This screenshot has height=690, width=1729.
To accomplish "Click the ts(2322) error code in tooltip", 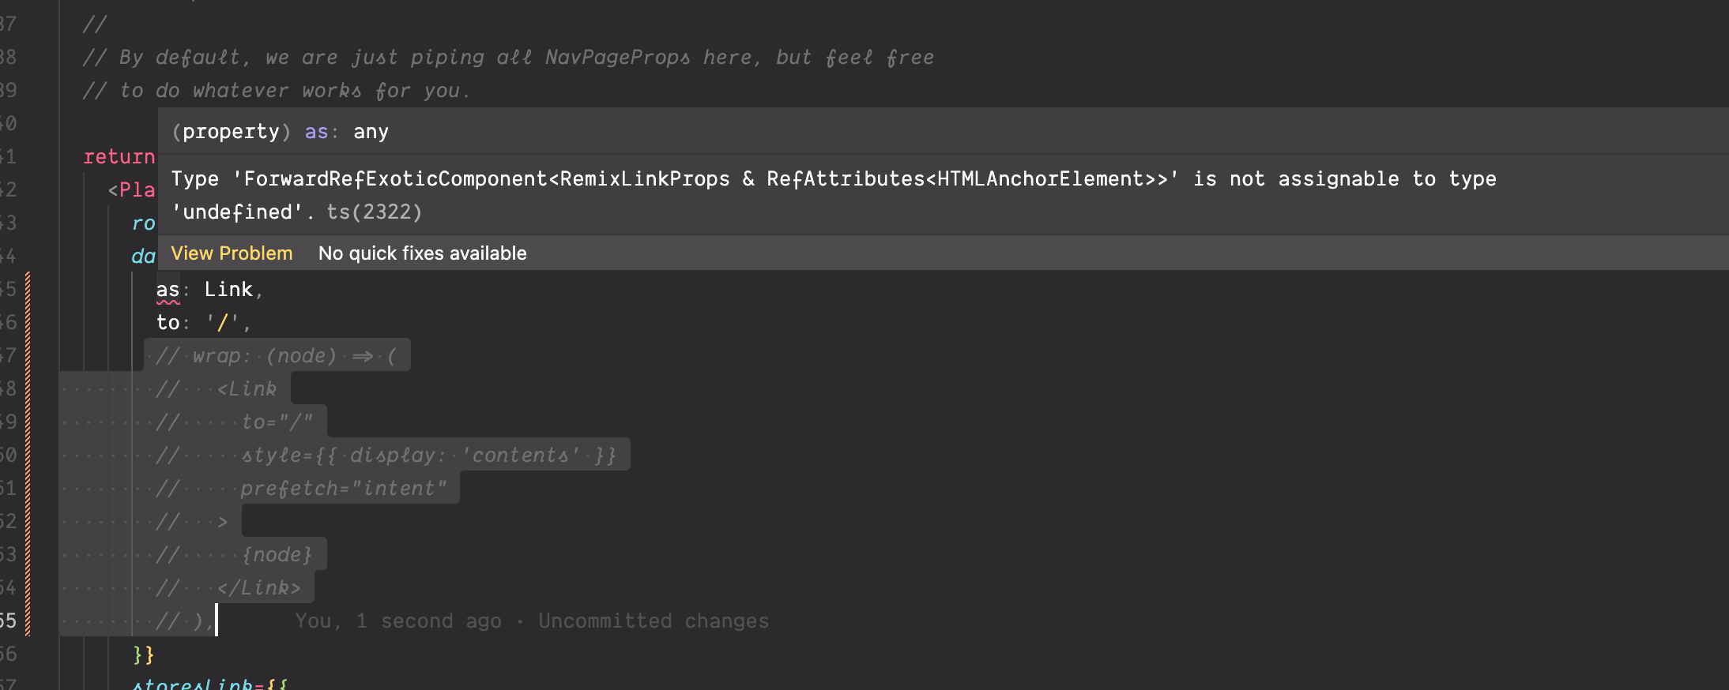I will point(374,212).
